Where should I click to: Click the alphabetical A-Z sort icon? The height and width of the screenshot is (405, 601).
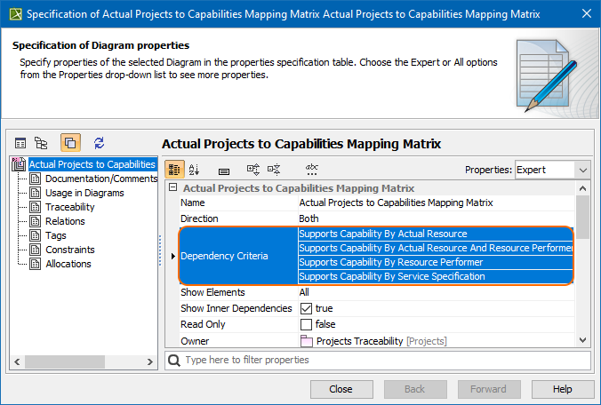pyautogui.click(x=195, y=170)
